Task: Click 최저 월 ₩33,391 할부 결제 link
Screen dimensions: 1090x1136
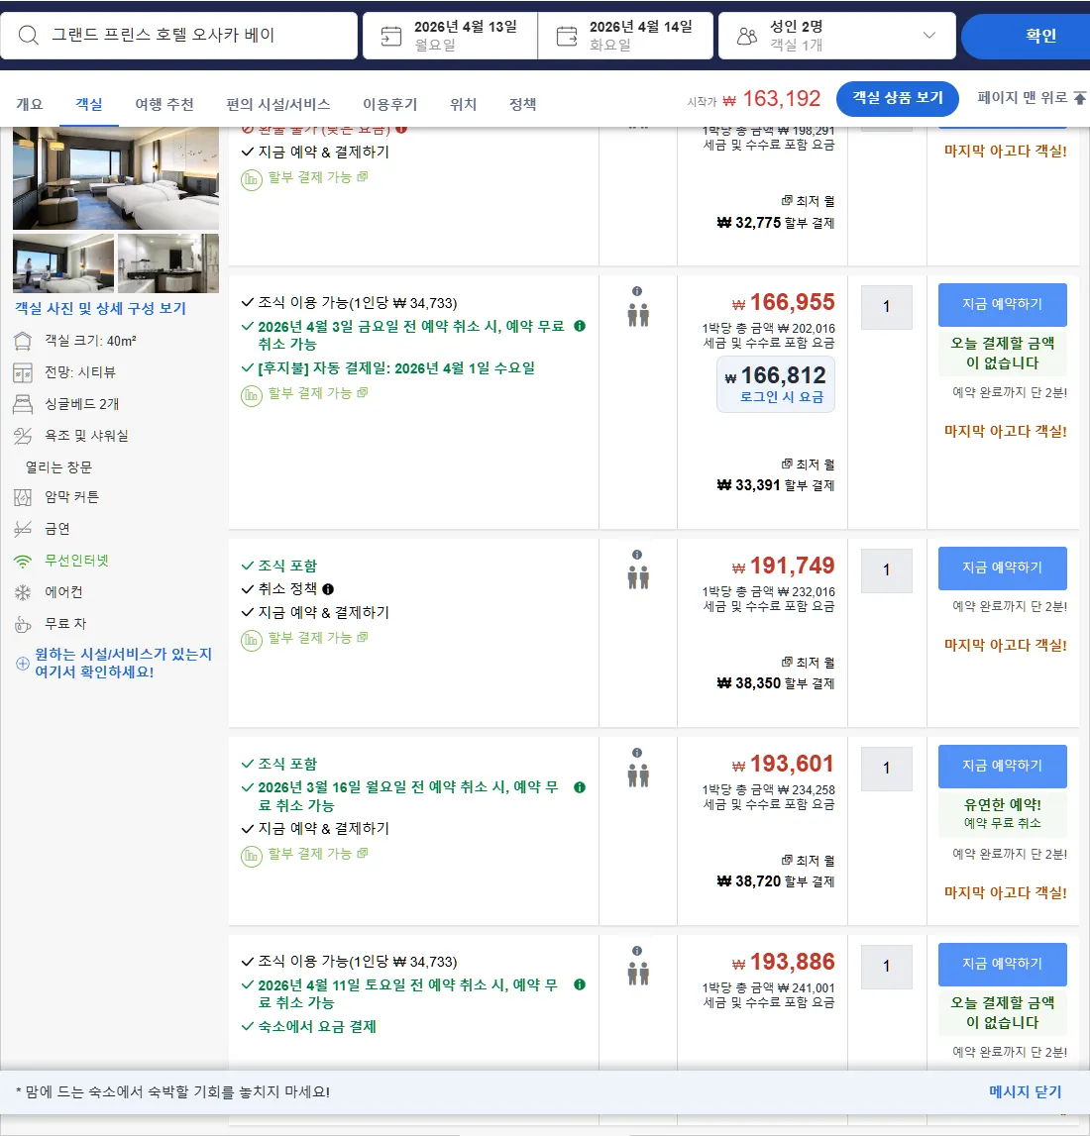Action: point(776,475)
